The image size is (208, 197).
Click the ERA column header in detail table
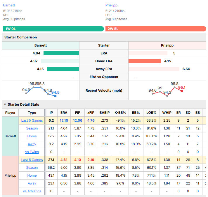64,113
